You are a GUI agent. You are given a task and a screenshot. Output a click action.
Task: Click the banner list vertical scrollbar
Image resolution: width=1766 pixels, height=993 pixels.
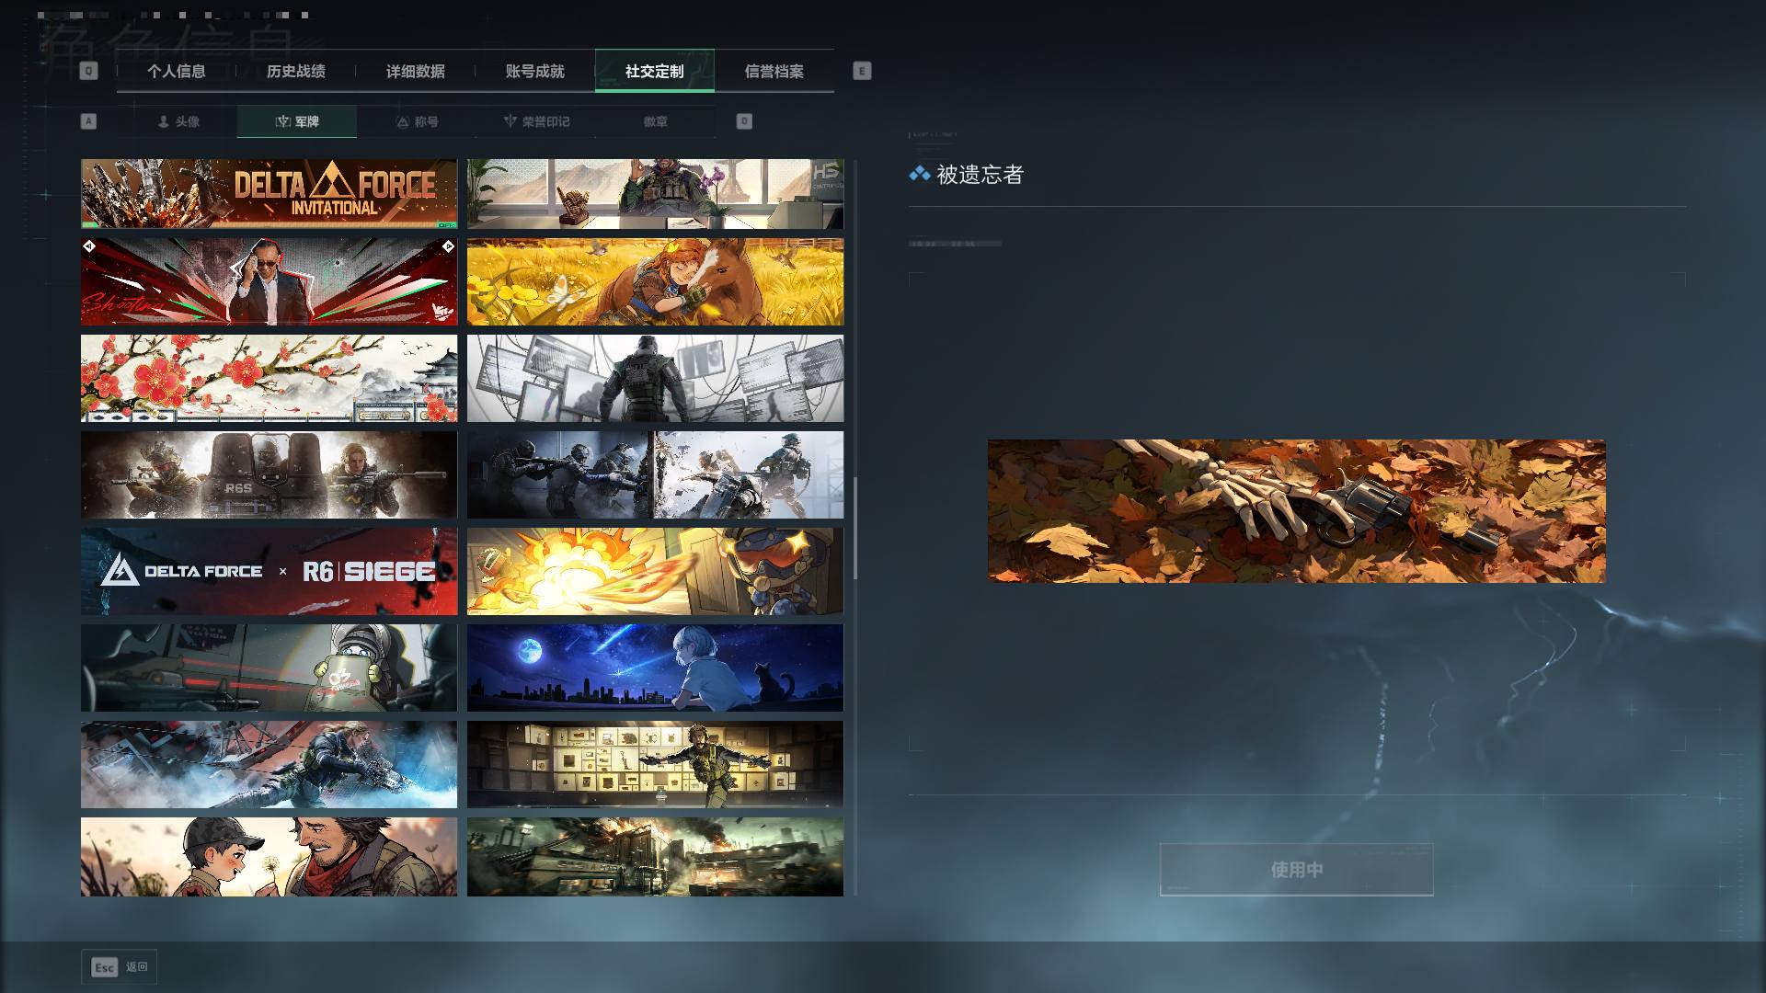(x=855, y=529)
